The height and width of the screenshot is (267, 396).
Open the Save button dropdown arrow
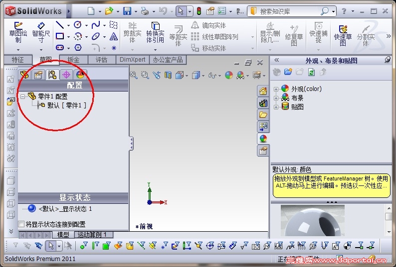[136, 11]
